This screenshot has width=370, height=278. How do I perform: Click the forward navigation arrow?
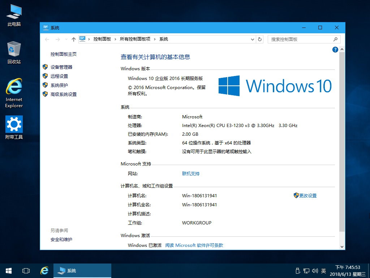pyautogui.click(x=57, y=39)
